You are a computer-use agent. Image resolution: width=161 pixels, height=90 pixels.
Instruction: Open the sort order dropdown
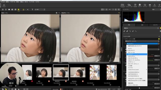pyautogui.click(x=40, y=9)
